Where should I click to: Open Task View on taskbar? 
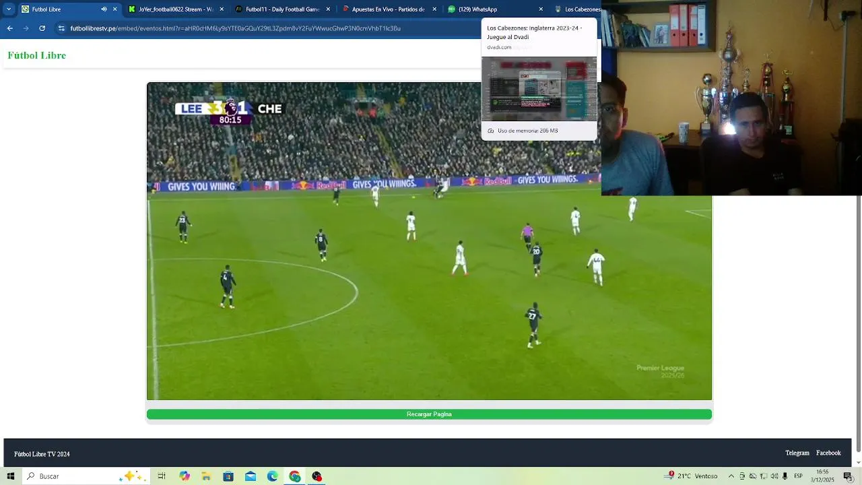coord(162,476)
